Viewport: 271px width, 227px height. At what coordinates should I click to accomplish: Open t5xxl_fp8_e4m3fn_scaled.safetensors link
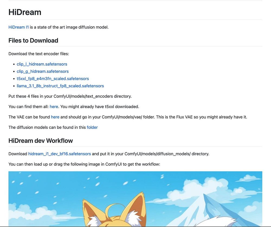pyautogui.click(x=53, y=79)
